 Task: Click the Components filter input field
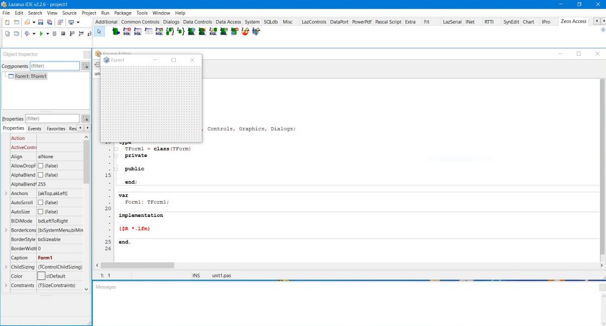point(55,66)
